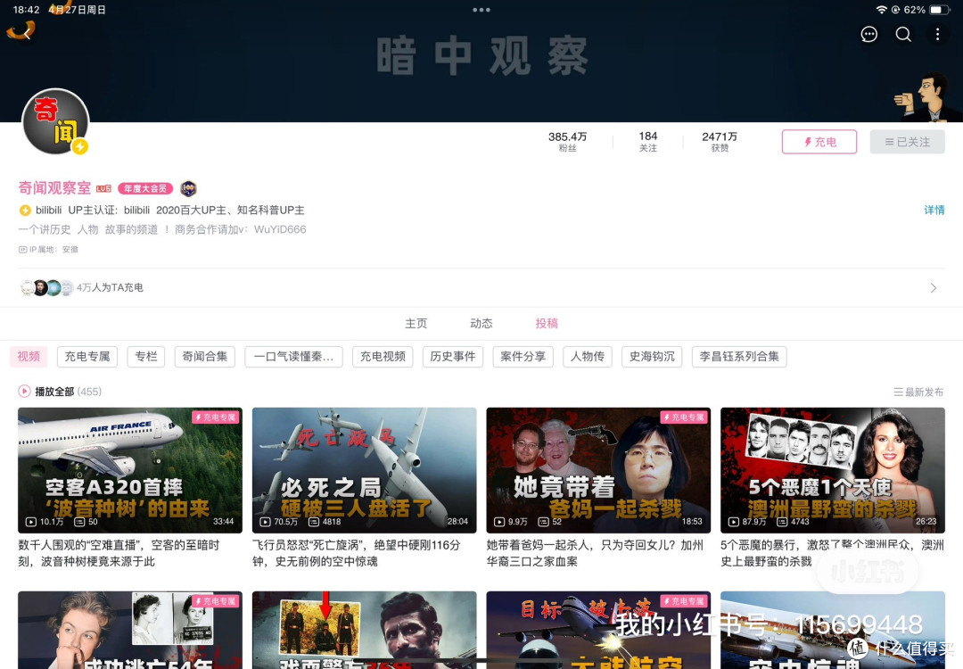Select the 一口气读懂秦… filter chip
Viewport: 963px width, 669px height.
pos(293,356)
